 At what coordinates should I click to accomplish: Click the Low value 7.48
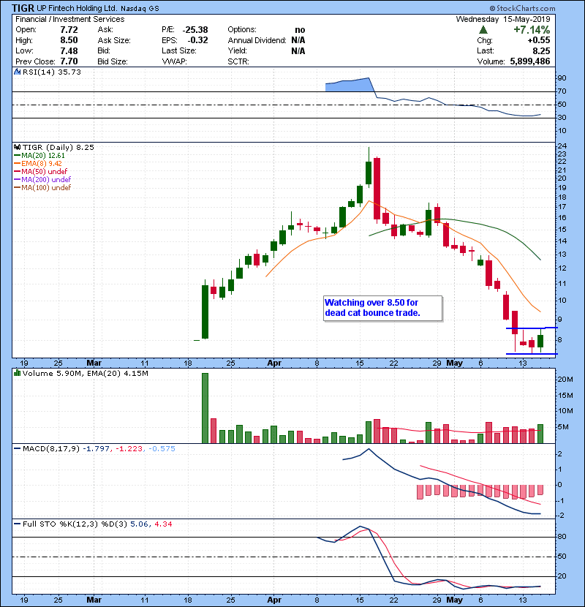coord(69,50)
